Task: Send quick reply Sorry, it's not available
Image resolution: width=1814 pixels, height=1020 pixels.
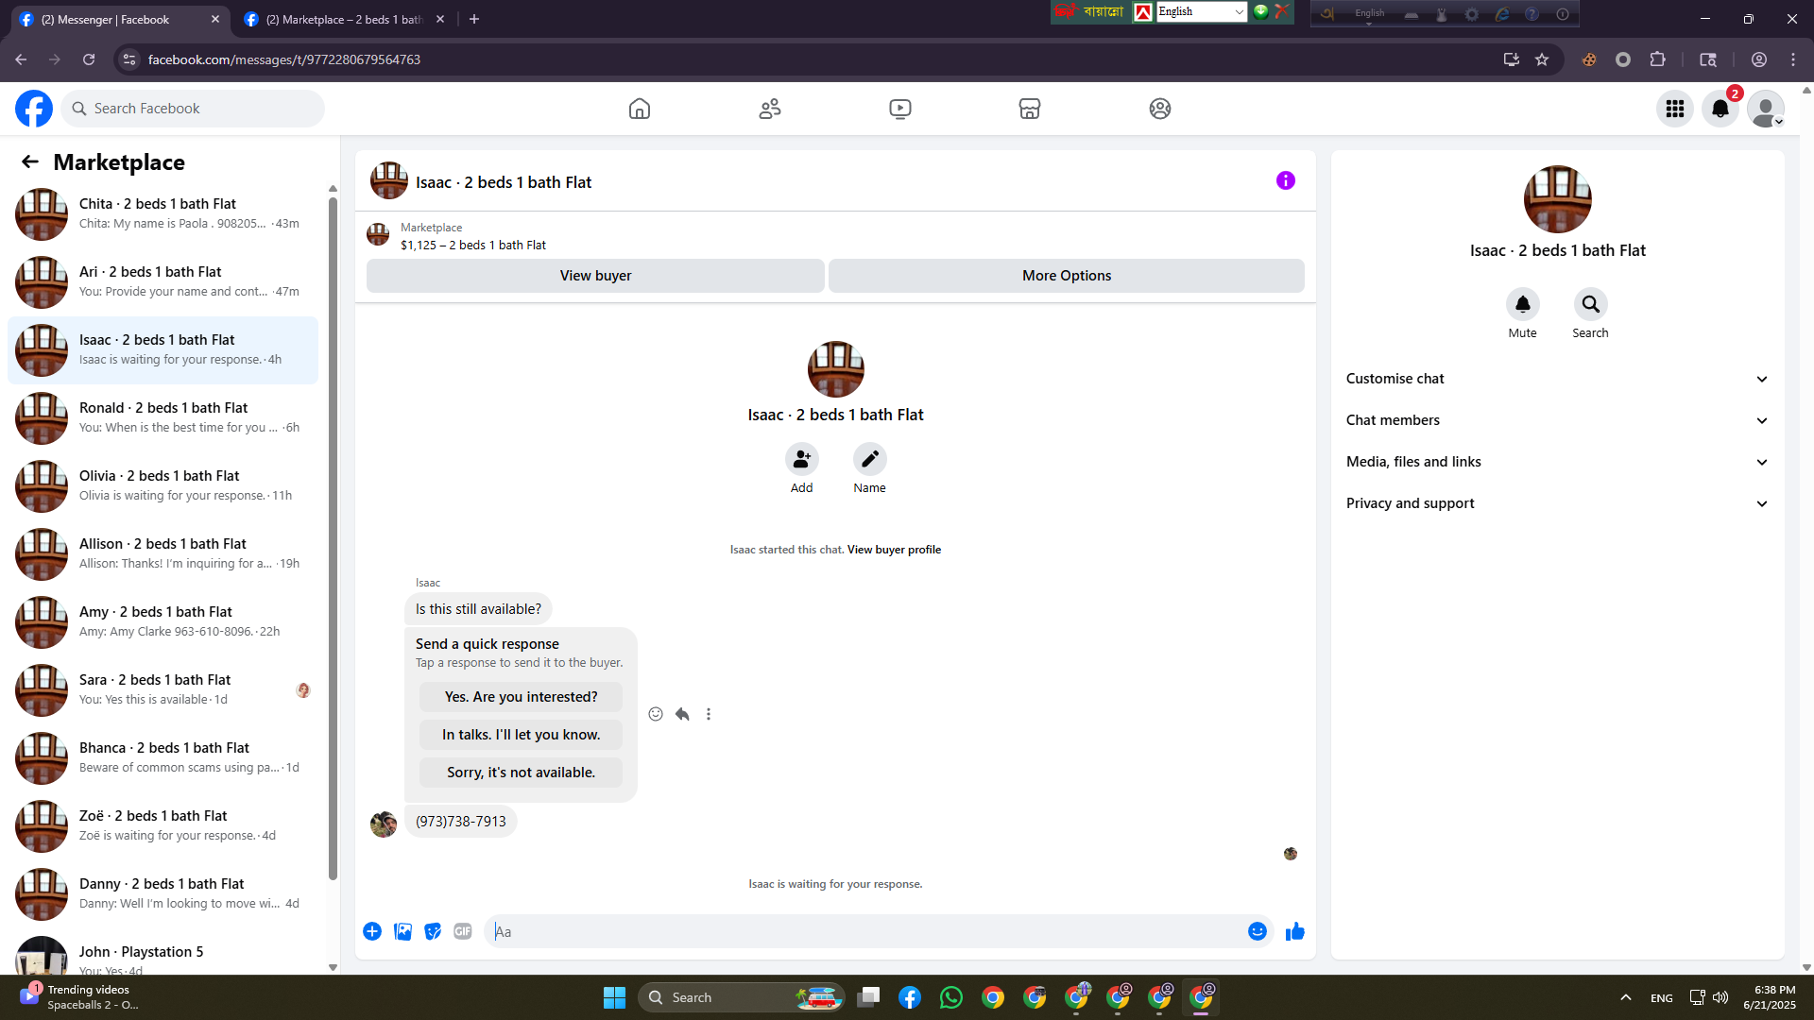Action: (521, 773)
